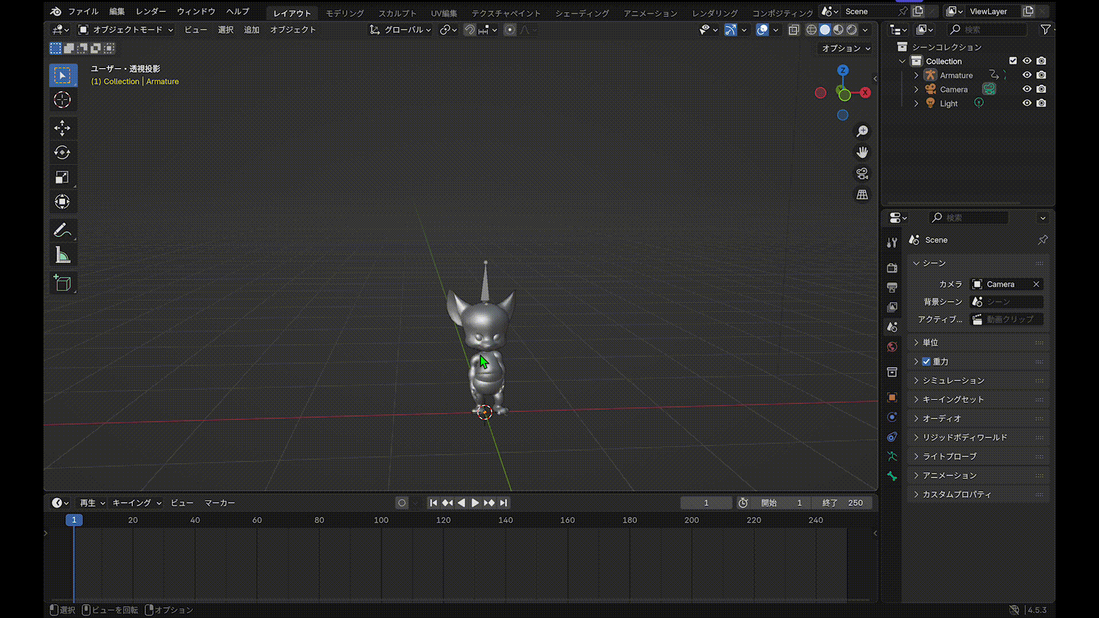Choose the Annotate pencil tool
This screenshot has height=618, width=1099.
click(62, 230)
